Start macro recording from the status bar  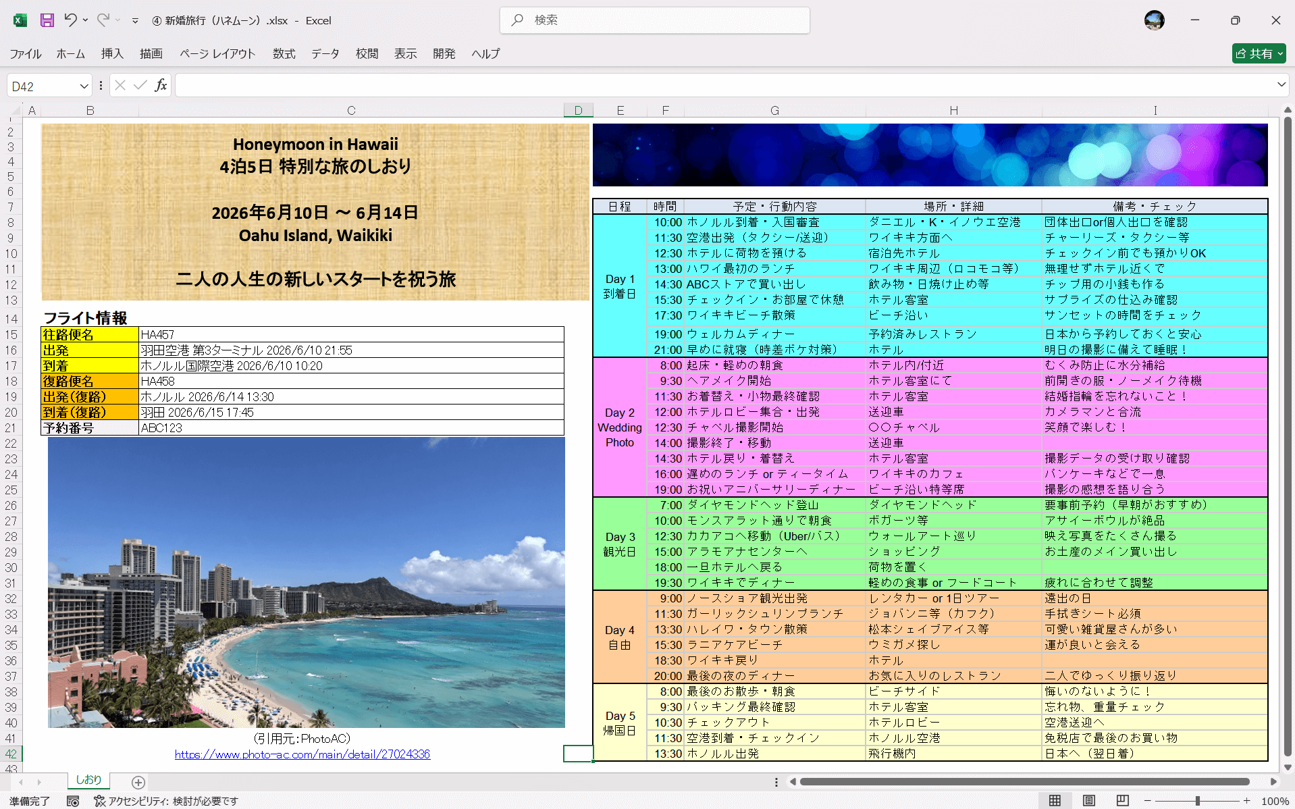click(74, 801)
